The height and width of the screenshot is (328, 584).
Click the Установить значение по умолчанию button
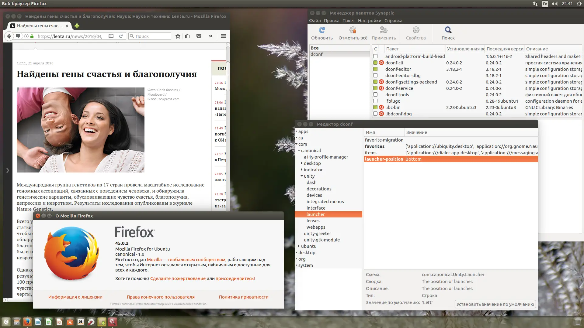(x=495, y=304)
